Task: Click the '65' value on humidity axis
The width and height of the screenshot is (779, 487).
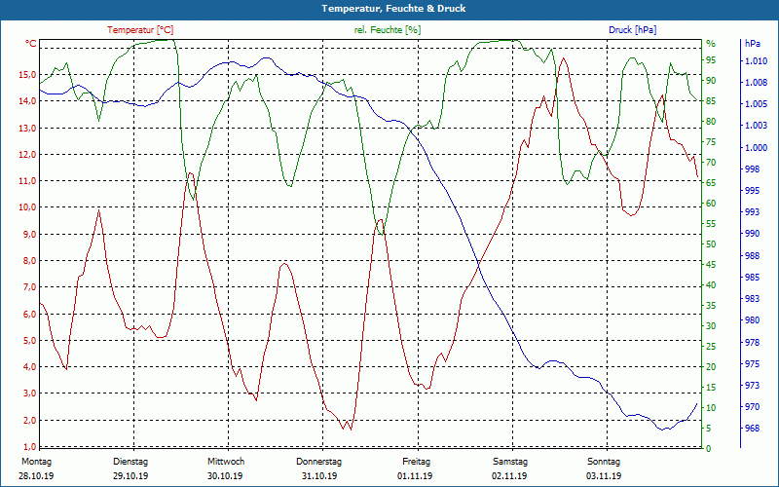Action: point(711,183)
